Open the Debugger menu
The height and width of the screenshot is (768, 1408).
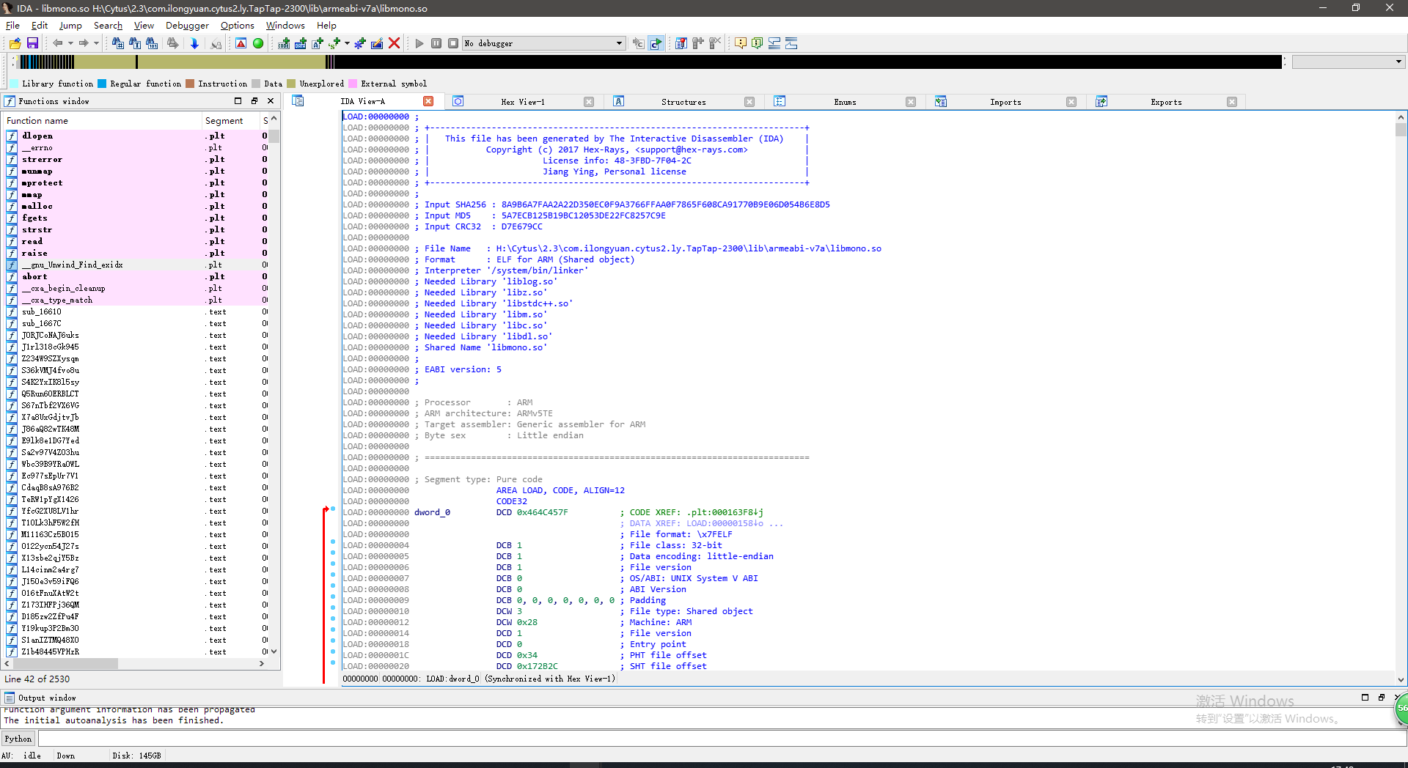(187, 26)
